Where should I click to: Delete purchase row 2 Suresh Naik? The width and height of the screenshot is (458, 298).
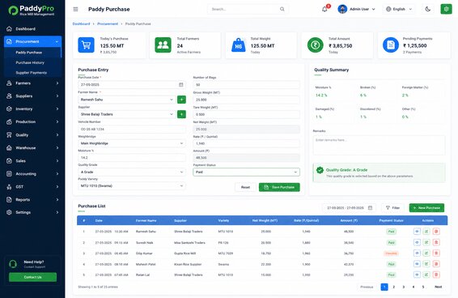coord(436,242)
